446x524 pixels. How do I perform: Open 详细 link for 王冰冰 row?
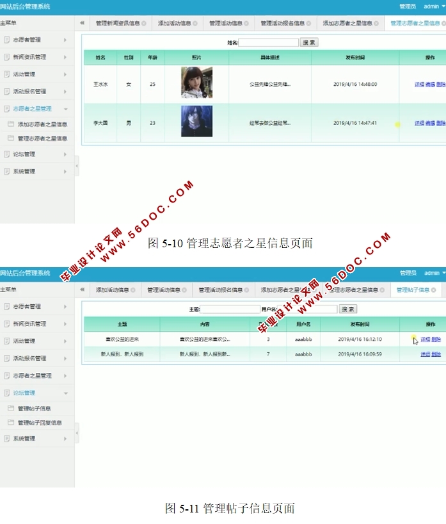pyautogui.click(x=419, y=84)
